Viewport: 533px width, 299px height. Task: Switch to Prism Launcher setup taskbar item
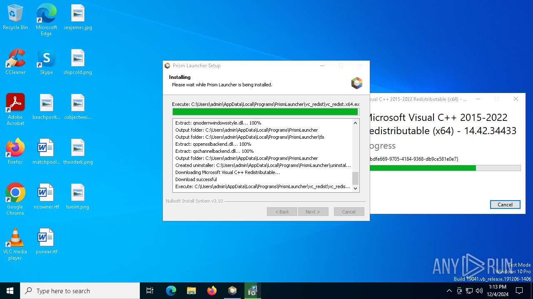(x=232, y=291)
